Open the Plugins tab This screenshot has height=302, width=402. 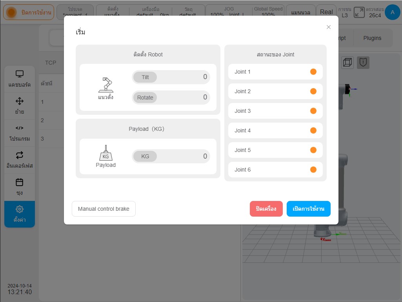click(x=372, y=38)
